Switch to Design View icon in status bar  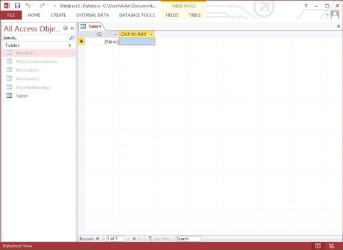coord(331,246)
